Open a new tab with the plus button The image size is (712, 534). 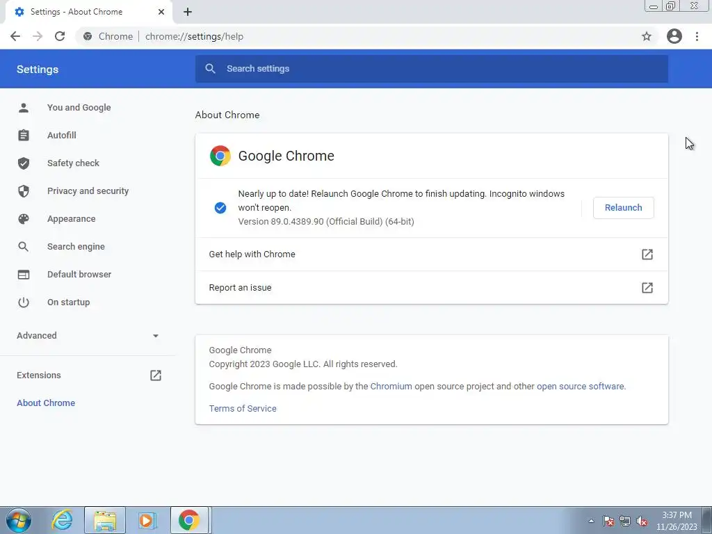coord(188,12)
